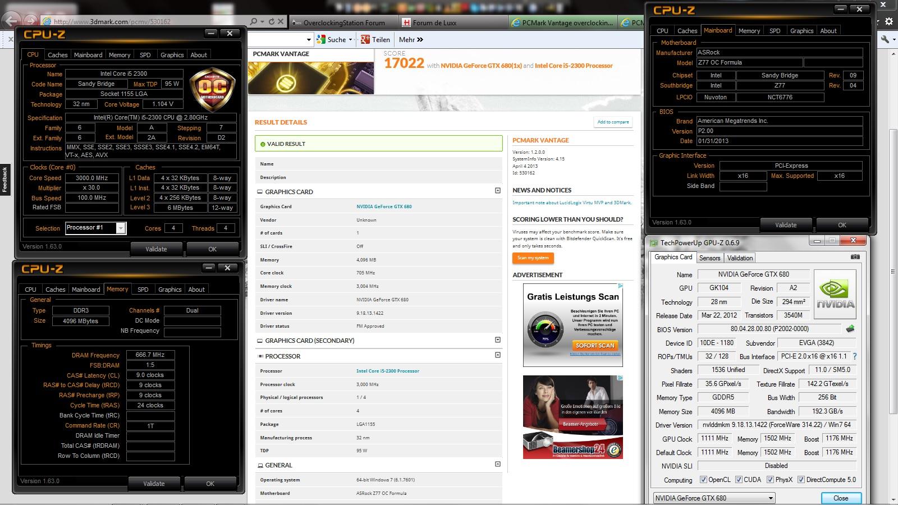The image size is (898, 505).
Task: Collapse the General section
Action: pos(497,463)
